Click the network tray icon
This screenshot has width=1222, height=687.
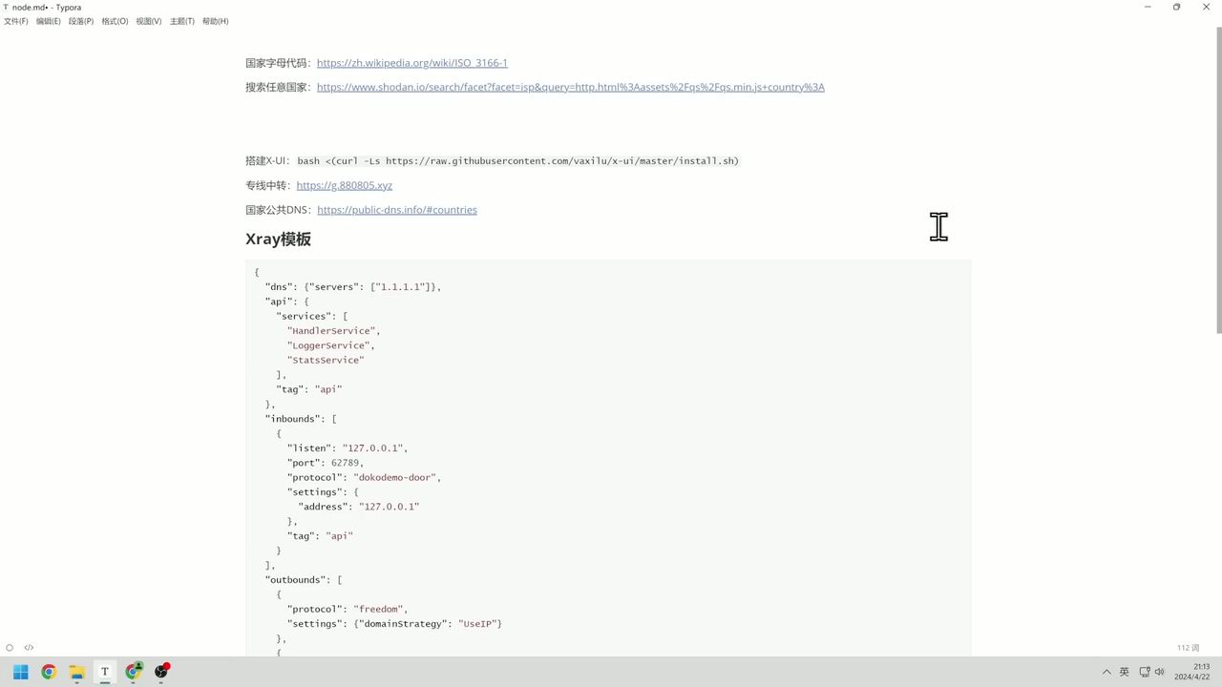1144,672
